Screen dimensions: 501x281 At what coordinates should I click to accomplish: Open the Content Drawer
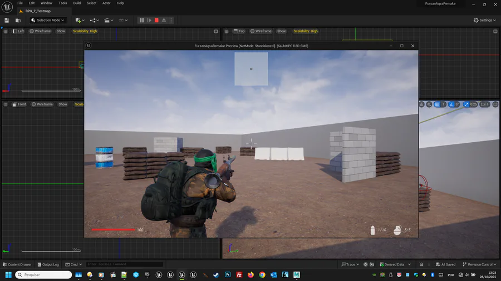pyautogui.click(x=17, y=264)
